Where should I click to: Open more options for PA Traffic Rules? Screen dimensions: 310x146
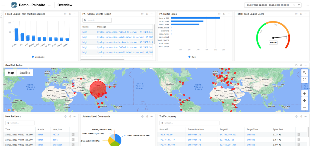[229, 14]
